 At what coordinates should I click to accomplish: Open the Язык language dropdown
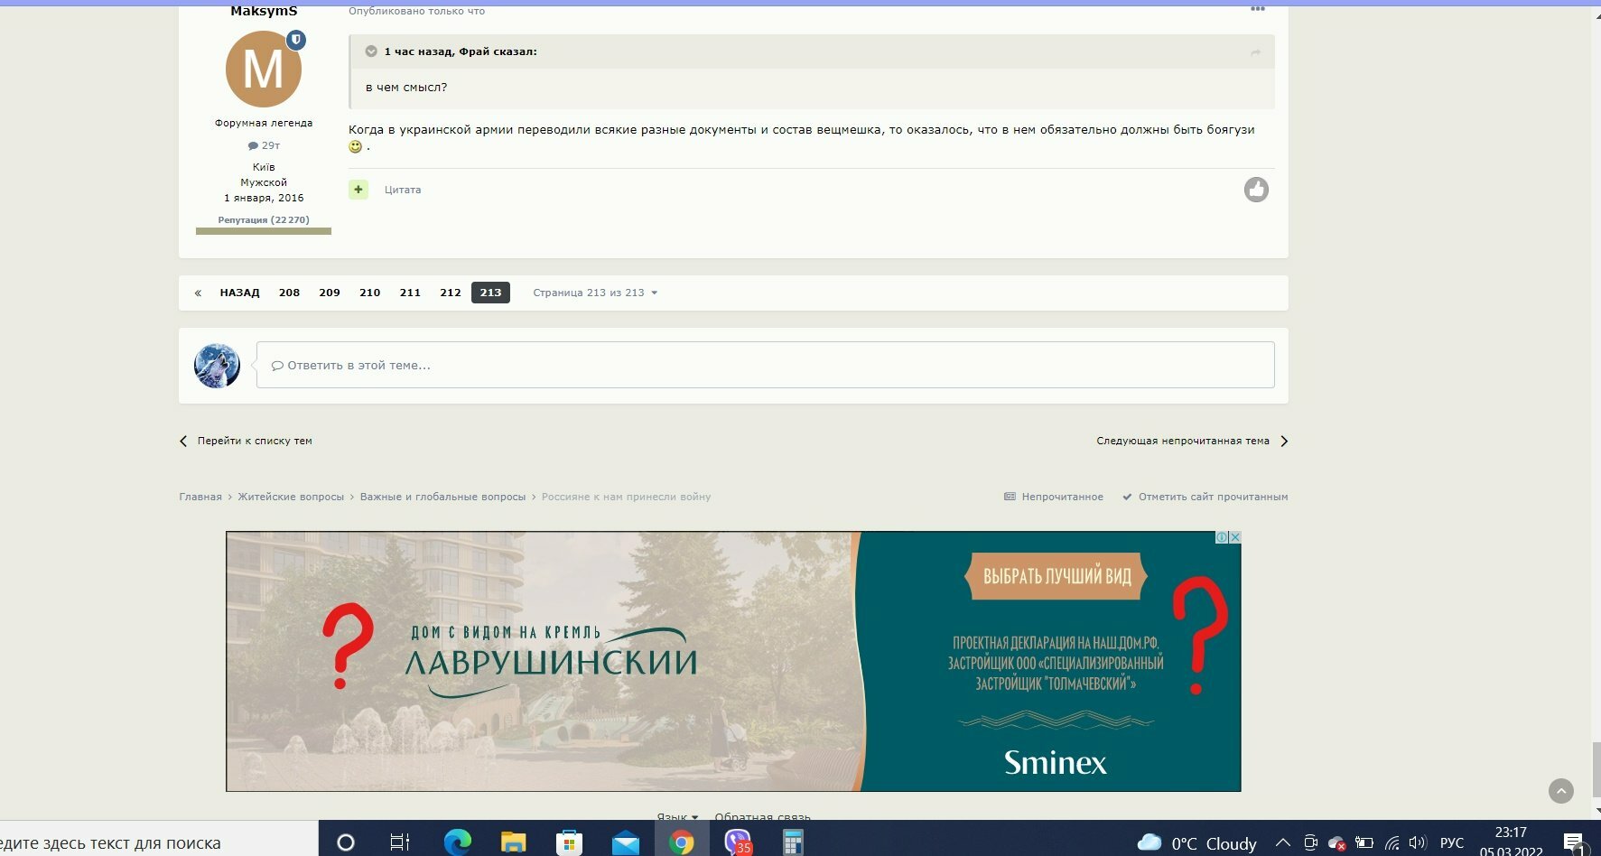tap(677, 816)
